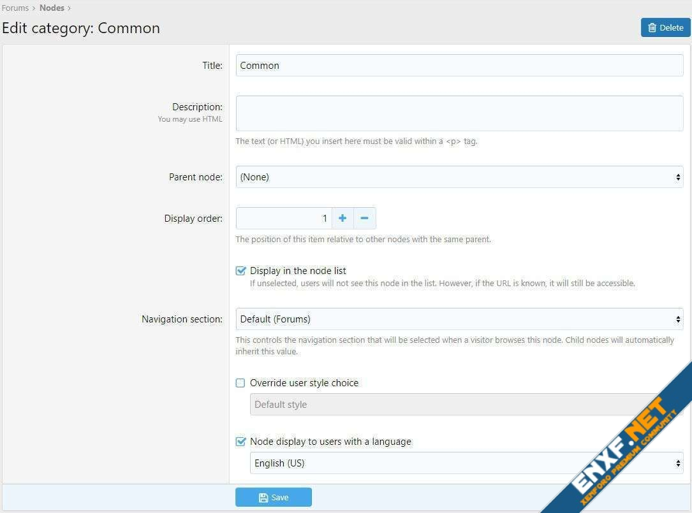Open the Parent node dropdown
The image size is (692, 513).
[459, 177]
